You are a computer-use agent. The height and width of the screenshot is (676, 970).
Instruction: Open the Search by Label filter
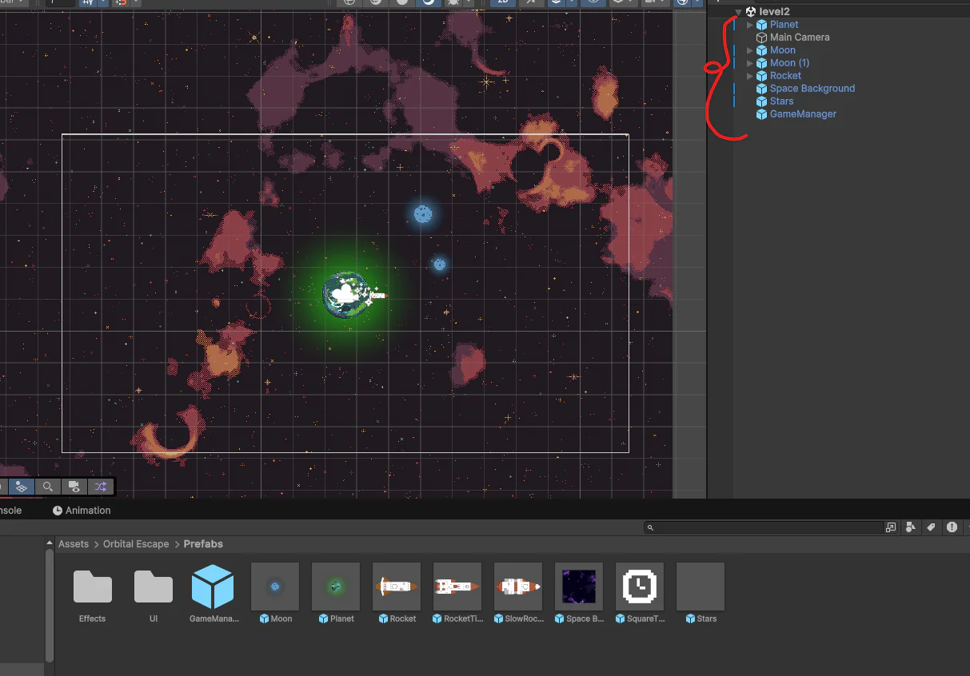pos(932,527)
